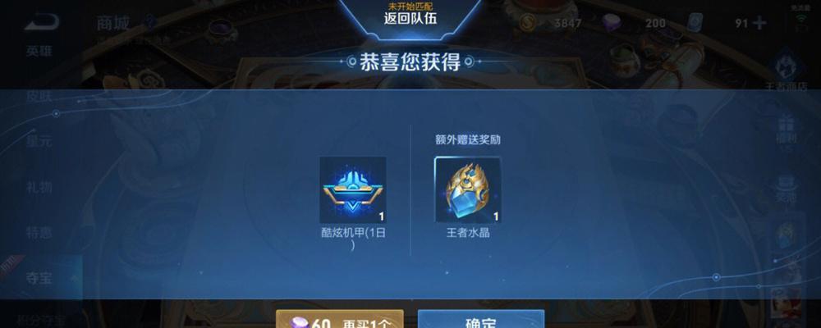Select the 夺宝 sidebar tab
The height and width of the screenshot is (328, 821).
pyautogui.click(x=39, y=278)
